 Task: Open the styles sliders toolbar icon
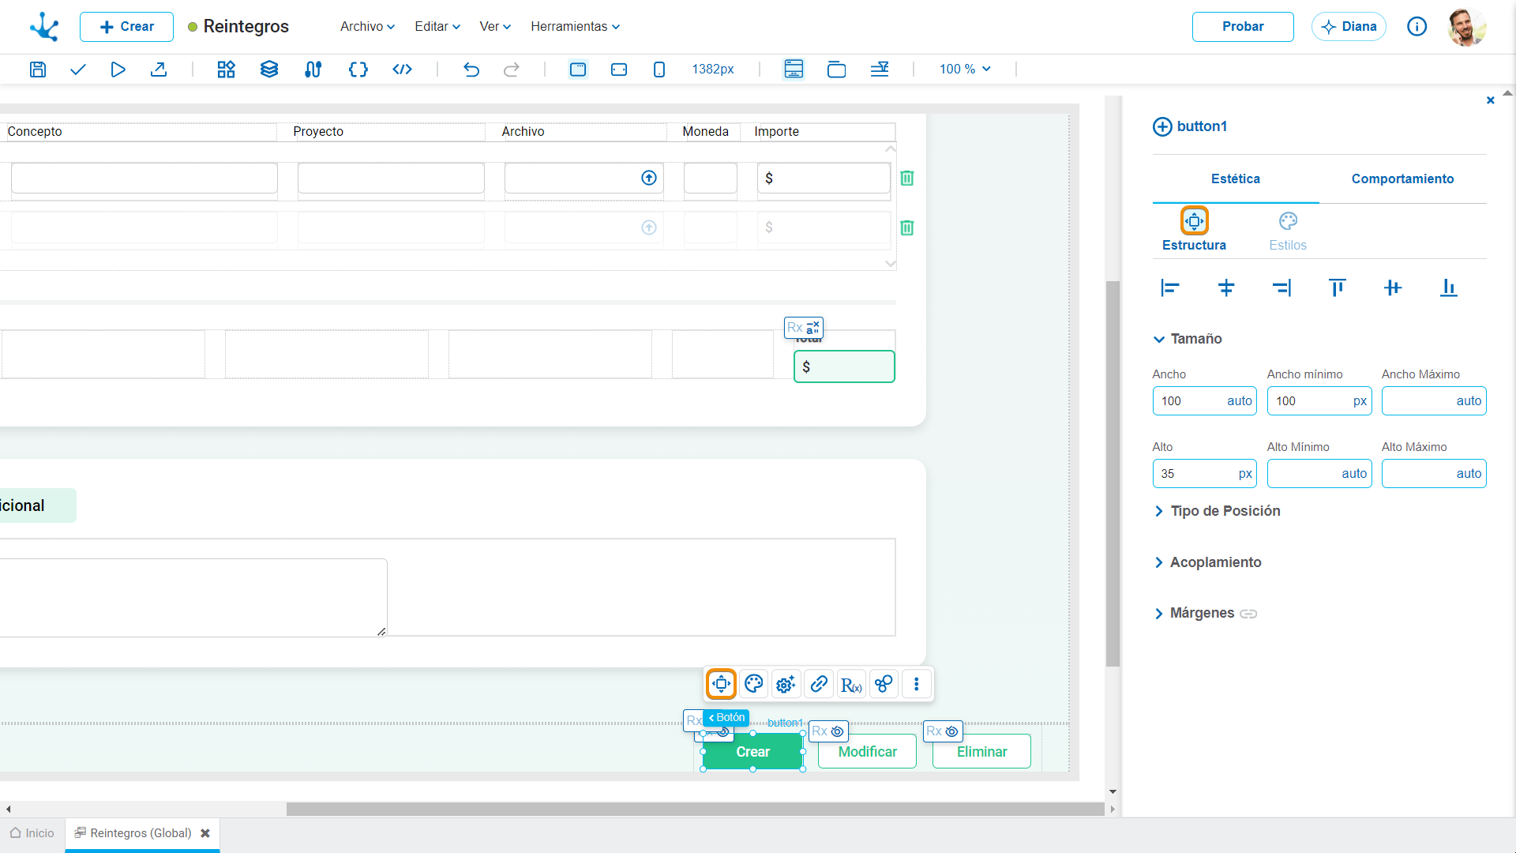313,70
